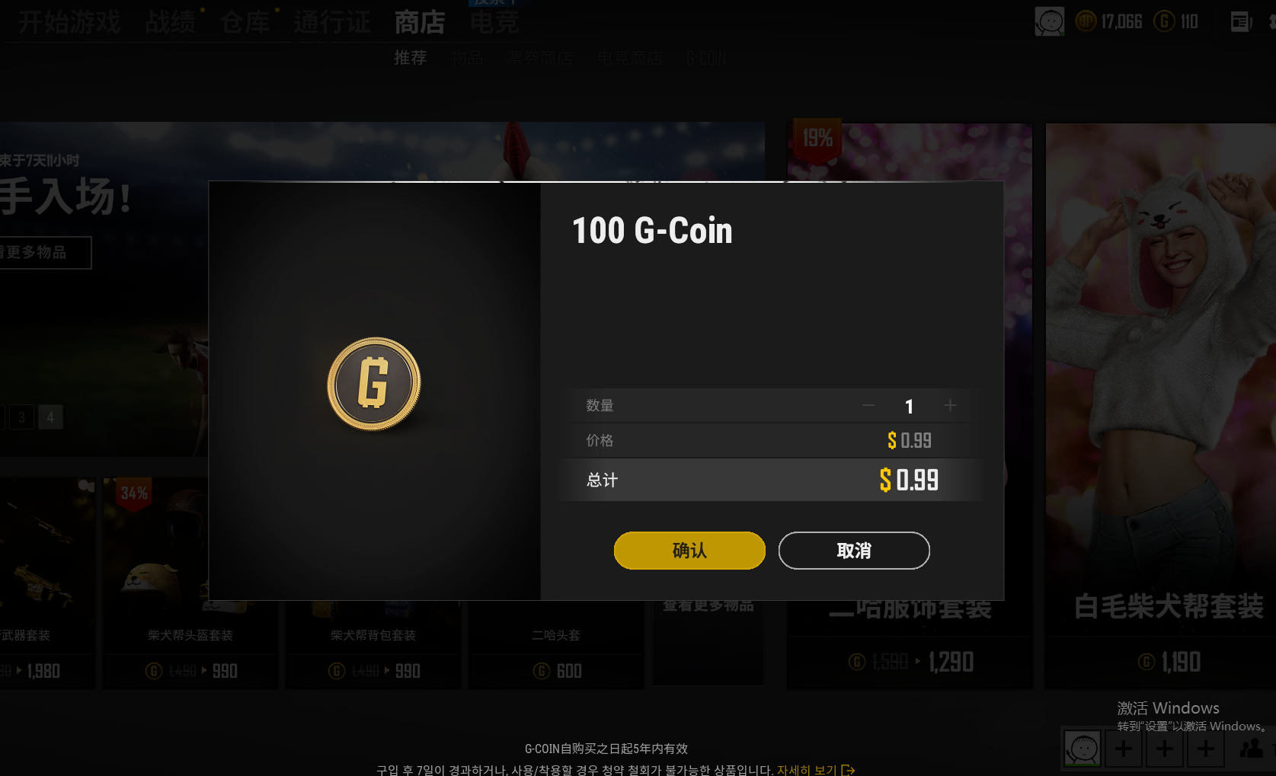
Task: Click the BP currency coin icon
Action: pyautogui.click(x=1086, y=21)
